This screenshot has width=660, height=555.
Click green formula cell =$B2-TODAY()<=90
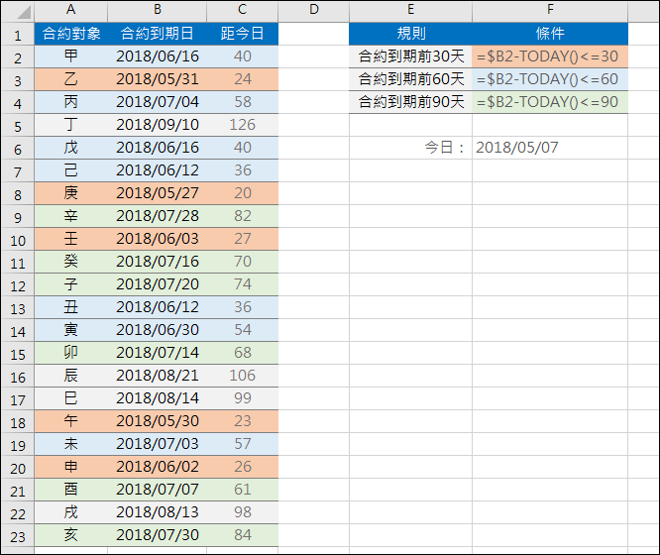tap(550, 102)
